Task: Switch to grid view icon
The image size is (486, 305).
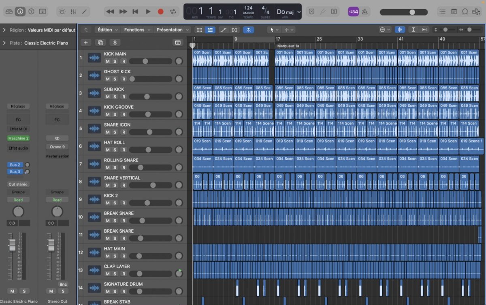Action: (x=199, y=30)
